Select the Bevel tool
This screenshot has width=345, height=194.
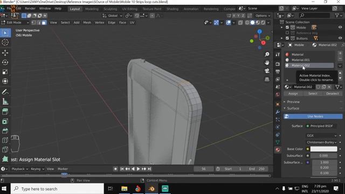5,131
